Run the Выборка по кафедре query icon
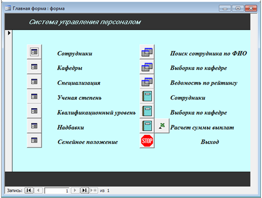Image resolution: width=262 pixels, height=198 pixels. [147, 67]
